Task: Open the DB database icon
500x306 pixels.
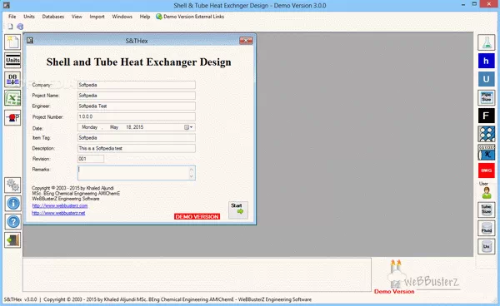Action: click(12, 79)
